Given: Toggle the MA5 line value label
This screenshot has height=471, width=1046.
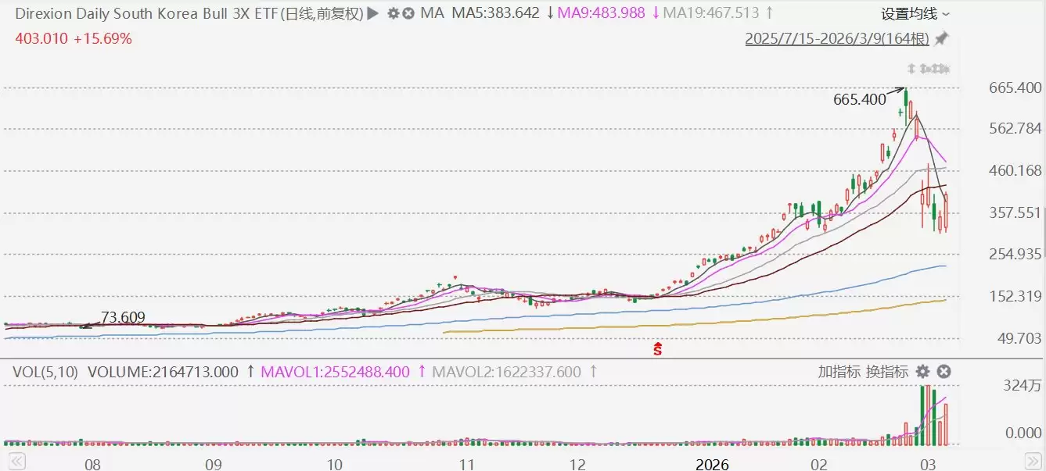Looking at the screenshot, I should tap(495, 13).
